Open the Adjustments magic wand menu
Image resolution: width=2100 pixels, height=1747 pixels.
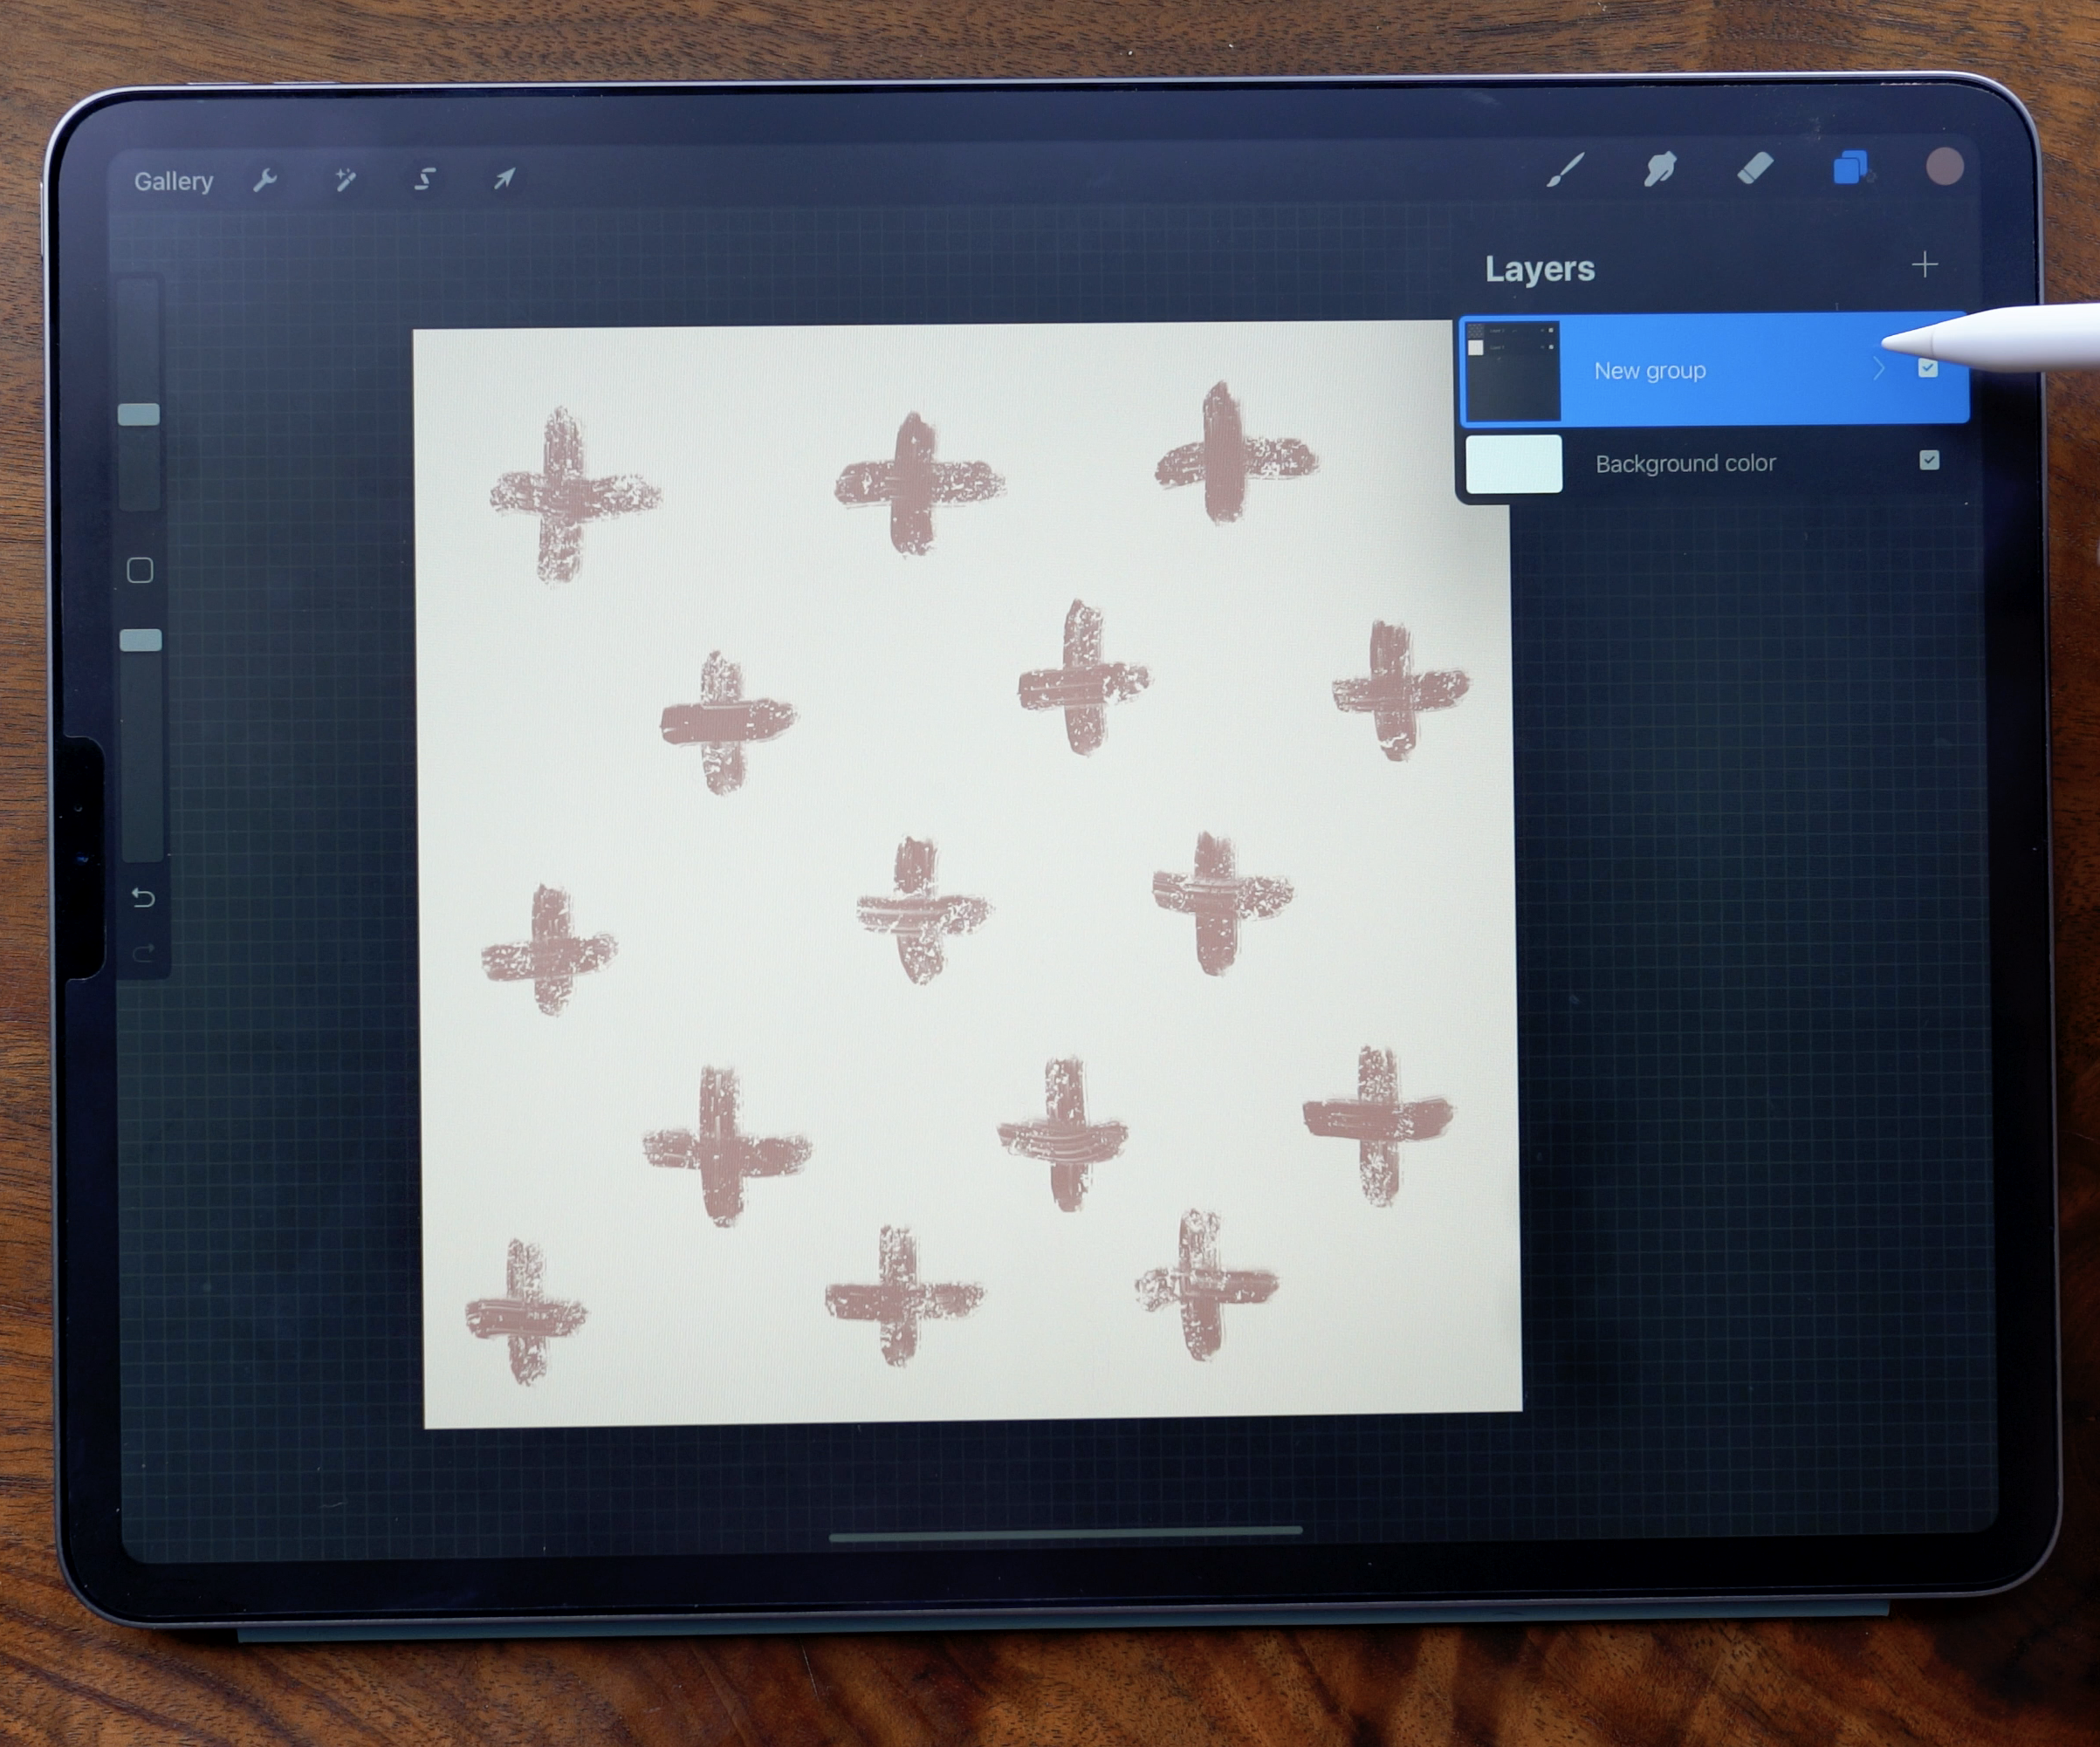345,180
